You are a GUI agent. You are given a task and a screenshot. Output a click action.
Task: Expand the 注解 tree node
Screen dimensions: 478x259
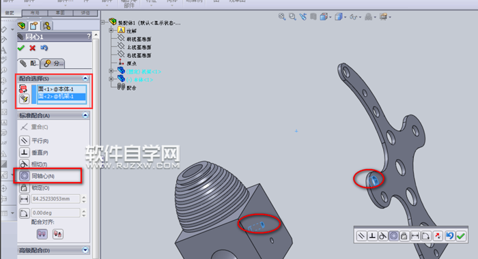(x=111, y=30)
